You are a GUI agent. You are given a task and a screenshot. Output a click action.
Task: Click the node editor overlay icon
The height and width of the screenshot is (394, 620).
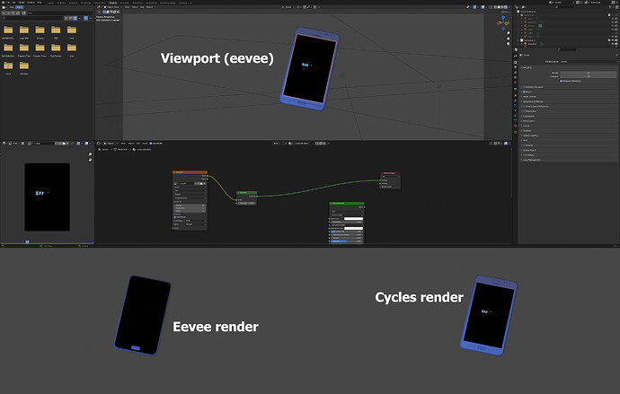click(x=506, y=144)
